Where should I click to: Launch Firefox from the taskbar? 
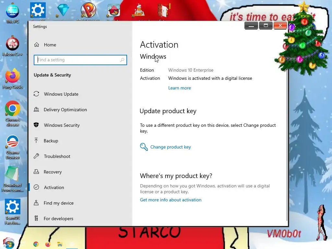pyautogui.click(x=48, y=244)
